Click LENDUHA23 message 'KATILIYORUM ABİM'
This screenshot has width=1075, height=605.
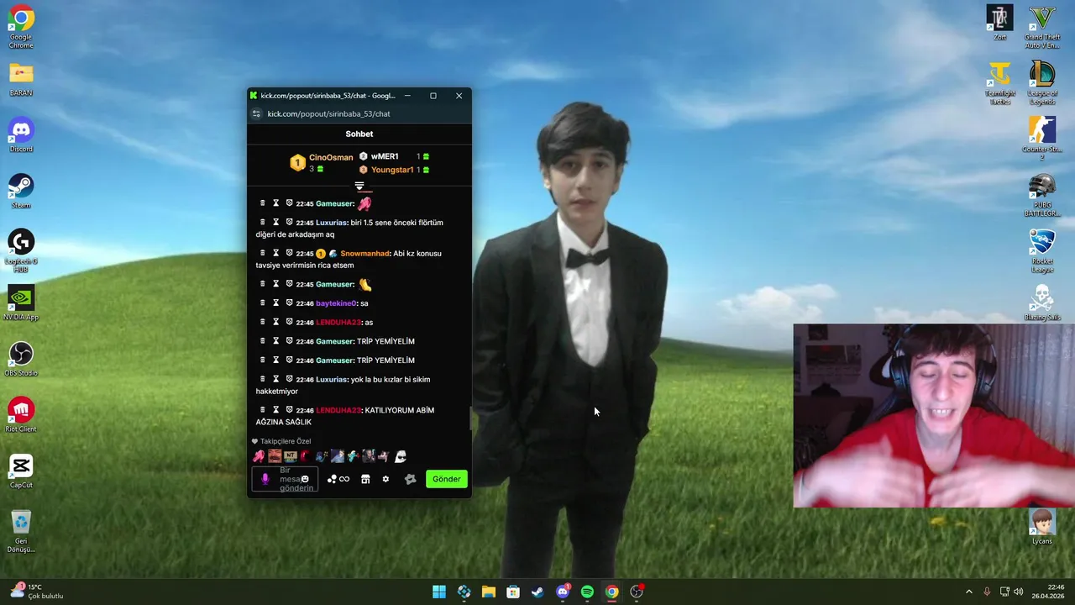pyautogui.click(x=344, y=416)
